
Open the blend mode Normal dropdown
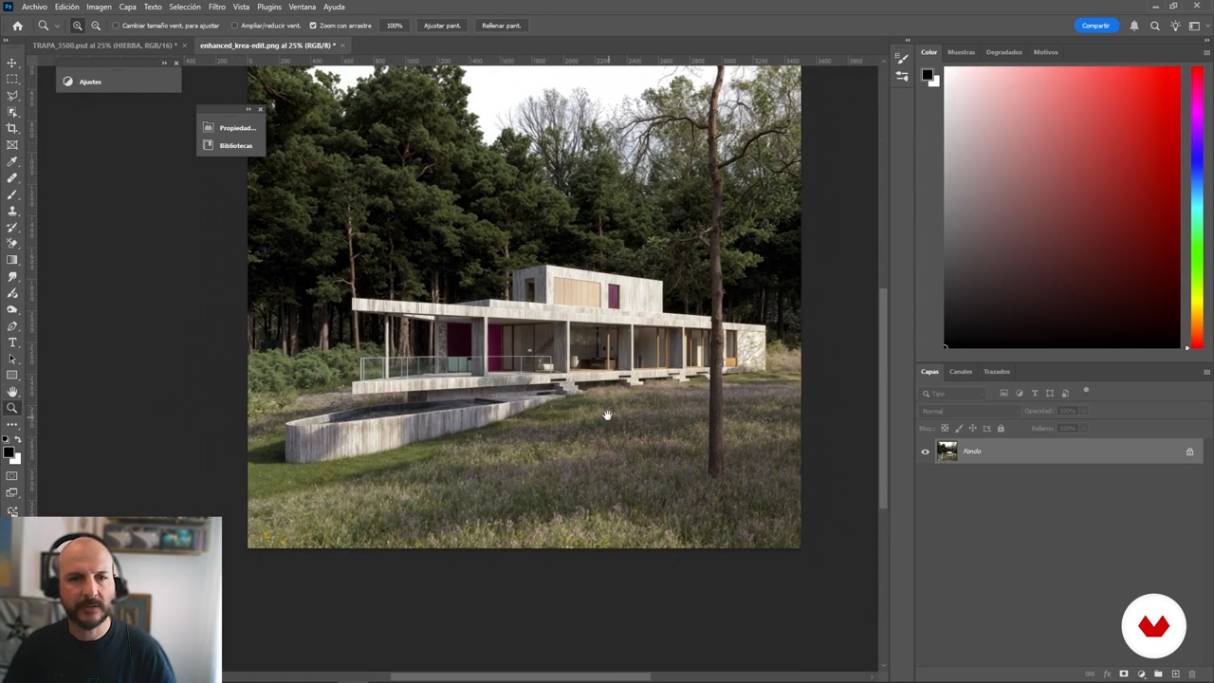pos(969,411)
